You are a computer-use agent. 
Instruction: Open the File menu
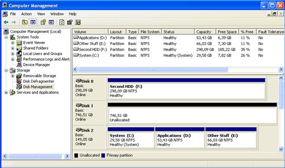13,14
